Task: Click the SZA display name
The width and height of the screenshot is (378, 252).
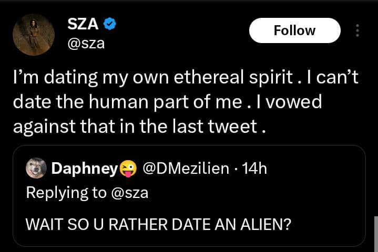Action: point(84,24)
